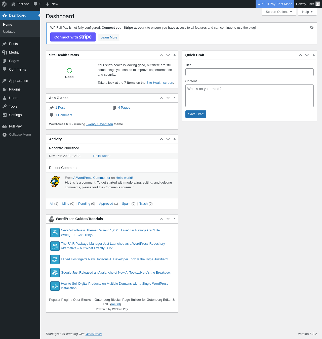Viewport: 322px width, 339px height.
Task: Focus the What's on your mind textarea
Action: (x=249, y=96)
